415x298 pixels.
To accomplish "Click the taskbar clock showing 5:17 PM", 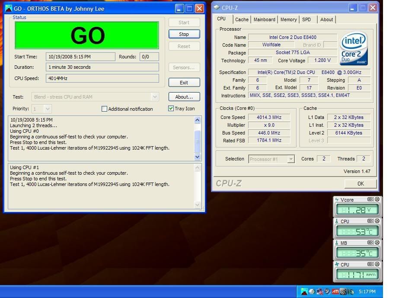I will (367, 292).
